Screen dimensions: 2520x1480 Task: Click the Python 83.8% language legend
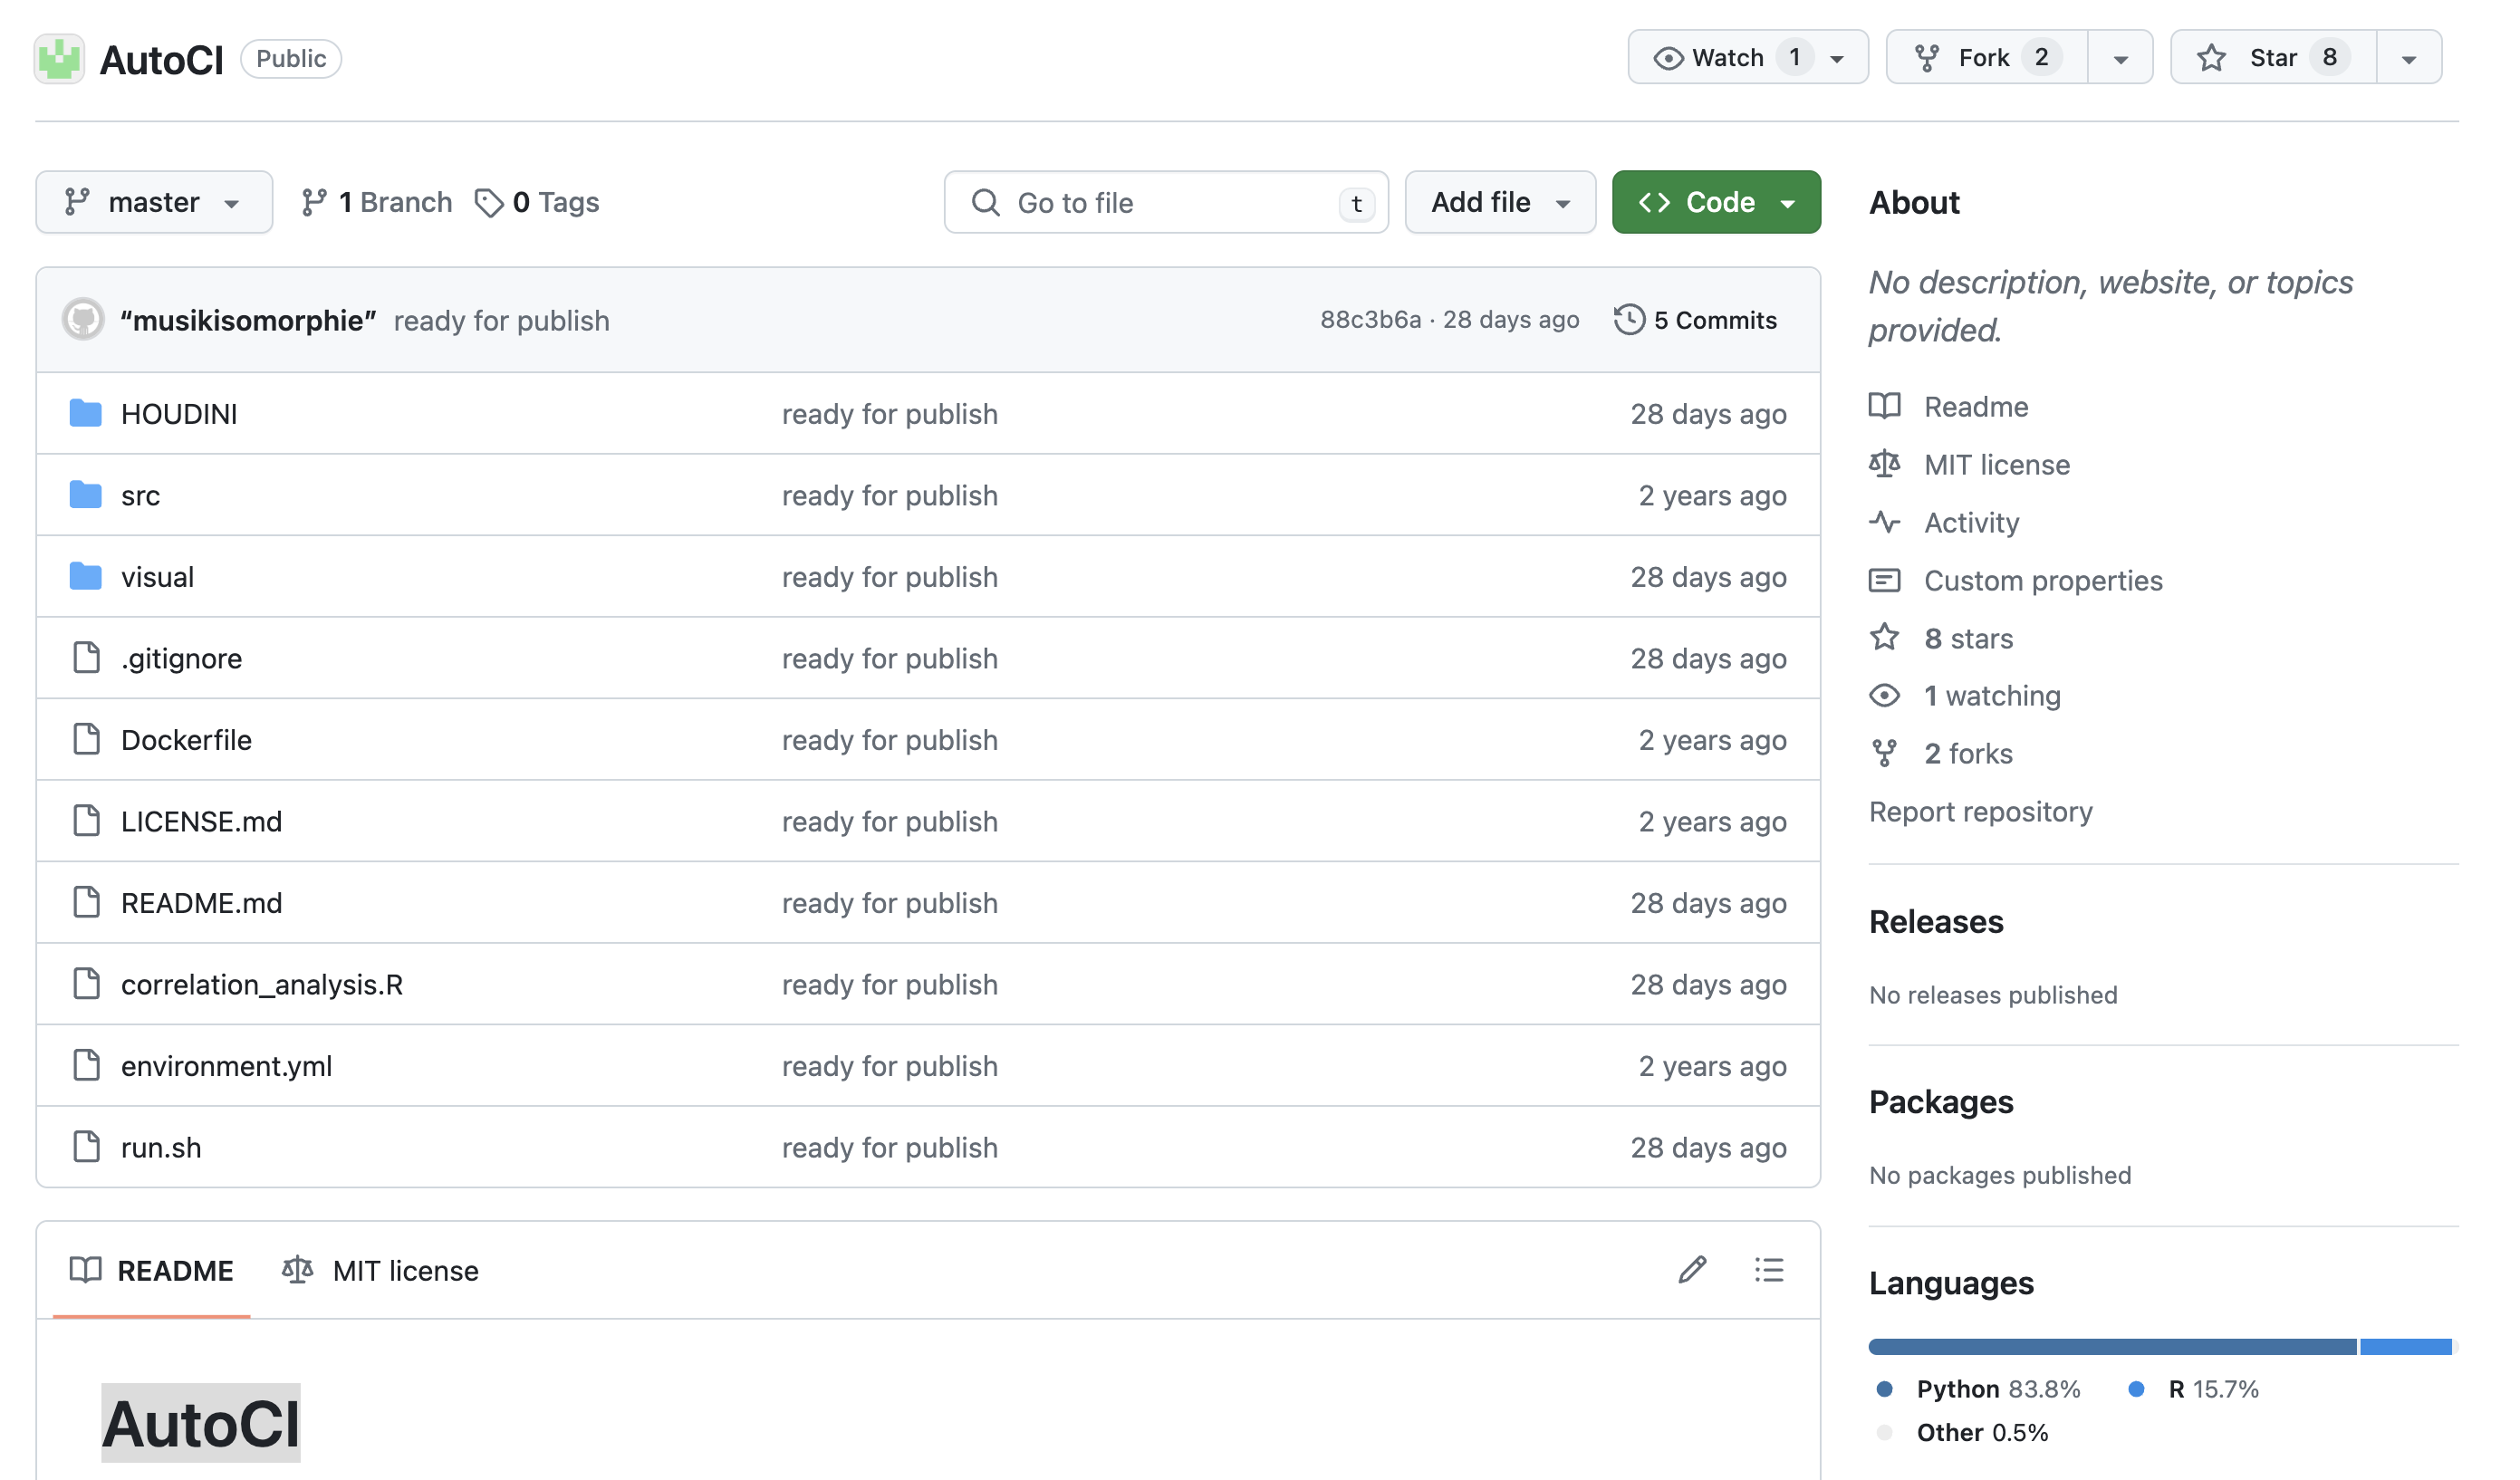click(1979, 1389)
